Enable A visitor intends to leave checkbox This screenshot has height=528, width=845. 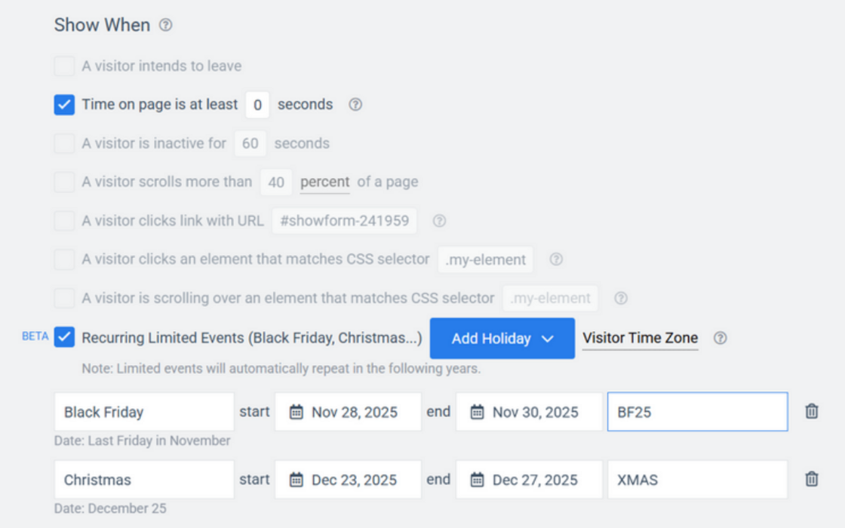[x=64, y=66]
